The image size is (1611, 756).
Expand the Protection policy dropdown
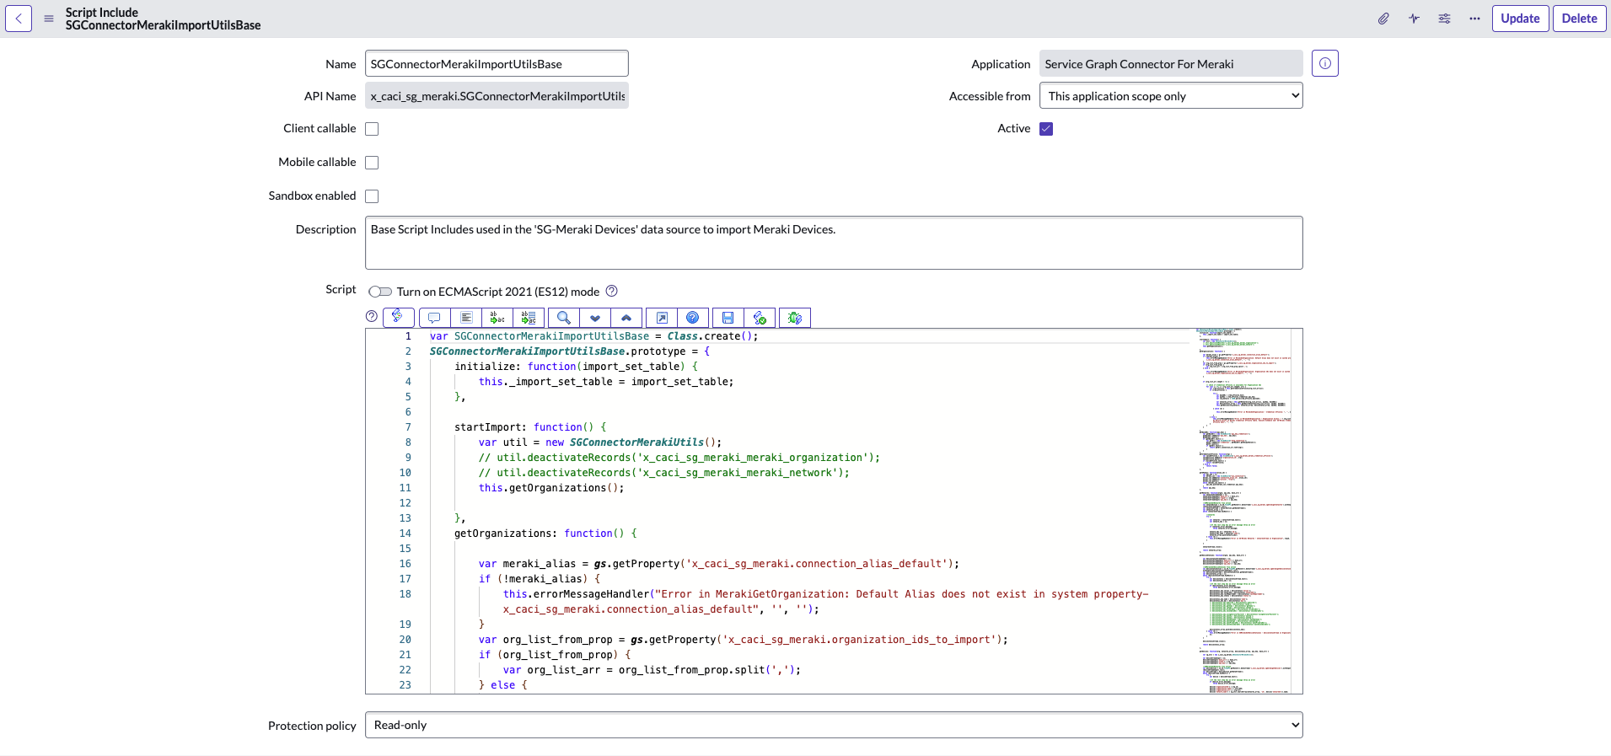pyautogui.click(x=833, y=725)
